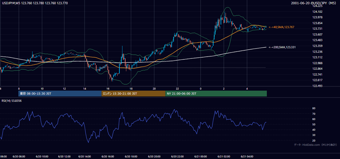
Task: Click the 40,SMA,123.767 orange label
Action: tap(281, 27)
